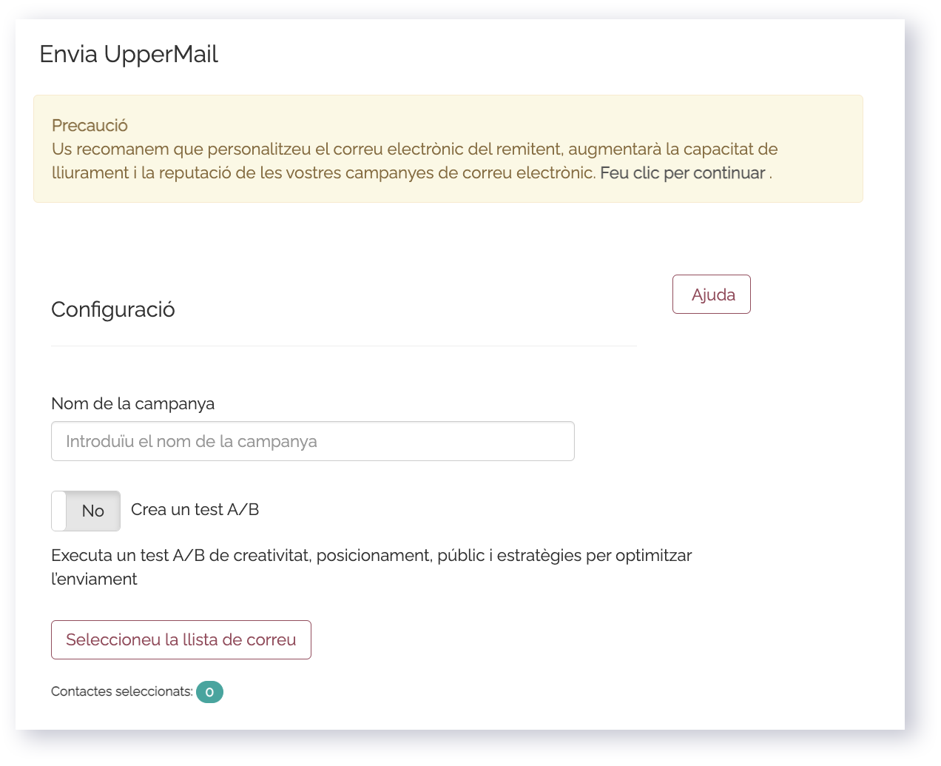Click the Nom de la campanya label

point(132,403)
